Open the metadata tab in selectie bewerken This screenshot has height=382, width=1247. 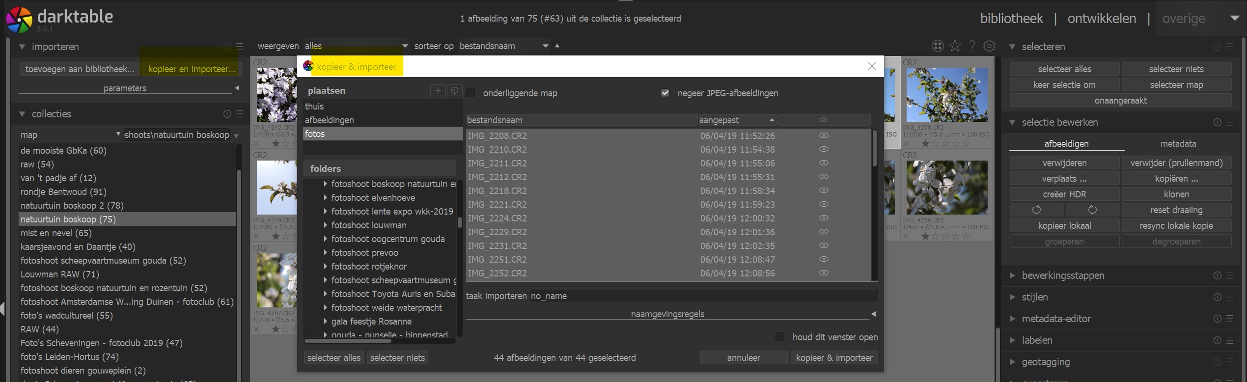click(x=1178, y=144)
